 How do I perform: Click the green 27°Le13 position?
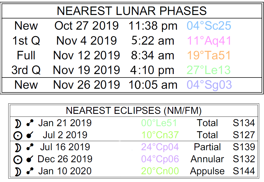pyautogui.click(x=209, y=70)
